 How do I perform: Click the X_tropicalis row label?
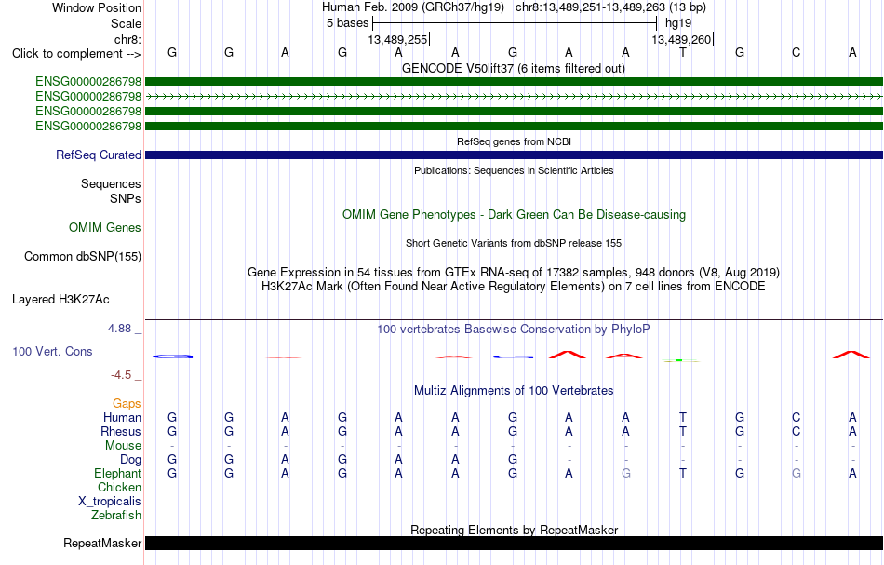tap(110, 502)
